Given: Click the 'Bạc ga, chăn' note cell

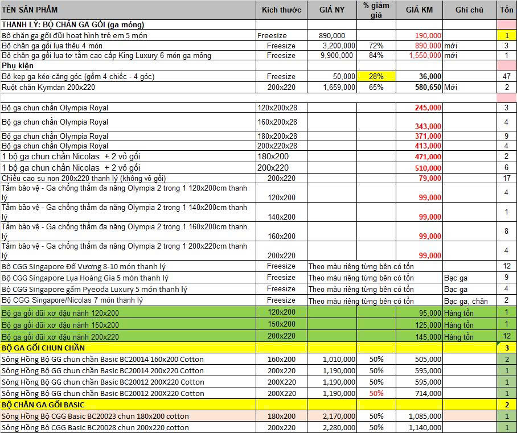Looking at the screenshot, I should pyautogui.click(x=470, y=300).
